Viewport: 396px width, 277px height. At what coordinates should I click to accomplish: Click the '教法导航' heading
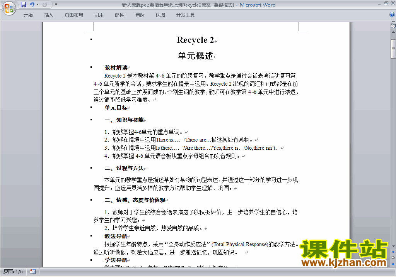click(x=116, y=236)
